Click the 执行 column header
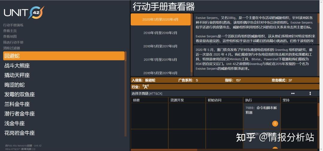 [x=262, y=100]
